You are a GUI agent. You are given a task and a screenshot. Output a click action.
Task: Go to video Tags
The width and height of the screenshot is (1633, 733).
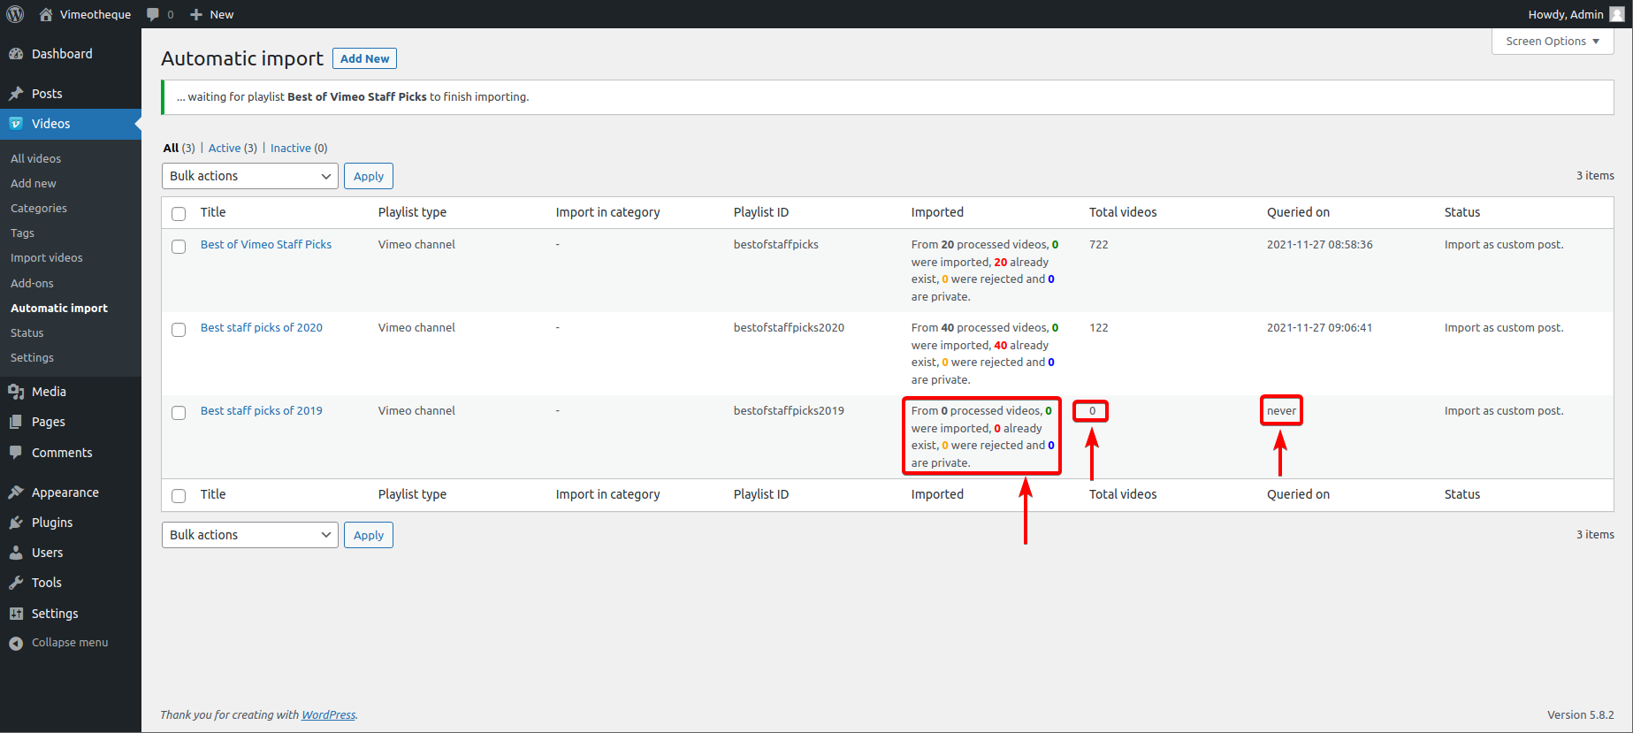pos(22,233)
